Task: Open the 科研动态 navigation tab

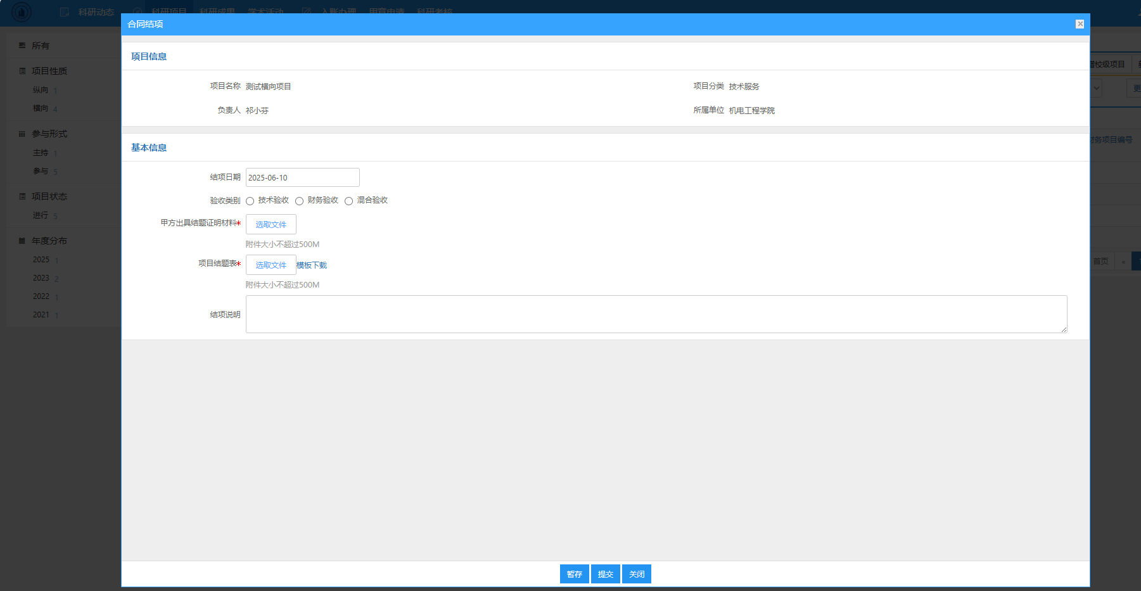Action: pyautogui.click(x=96, y=12)
